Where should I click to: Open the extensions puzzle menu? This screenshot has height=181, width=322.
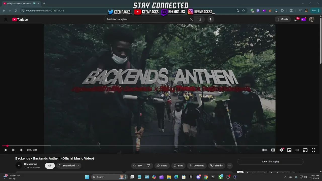click(x=282, y=11)
